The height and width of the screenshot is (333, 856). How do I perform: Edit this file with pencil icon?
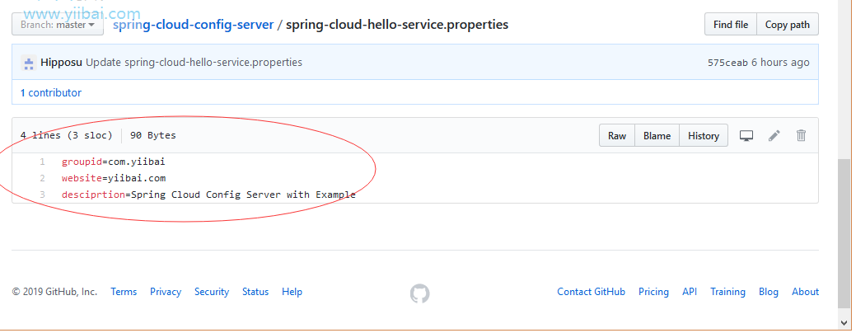point(774,135)
